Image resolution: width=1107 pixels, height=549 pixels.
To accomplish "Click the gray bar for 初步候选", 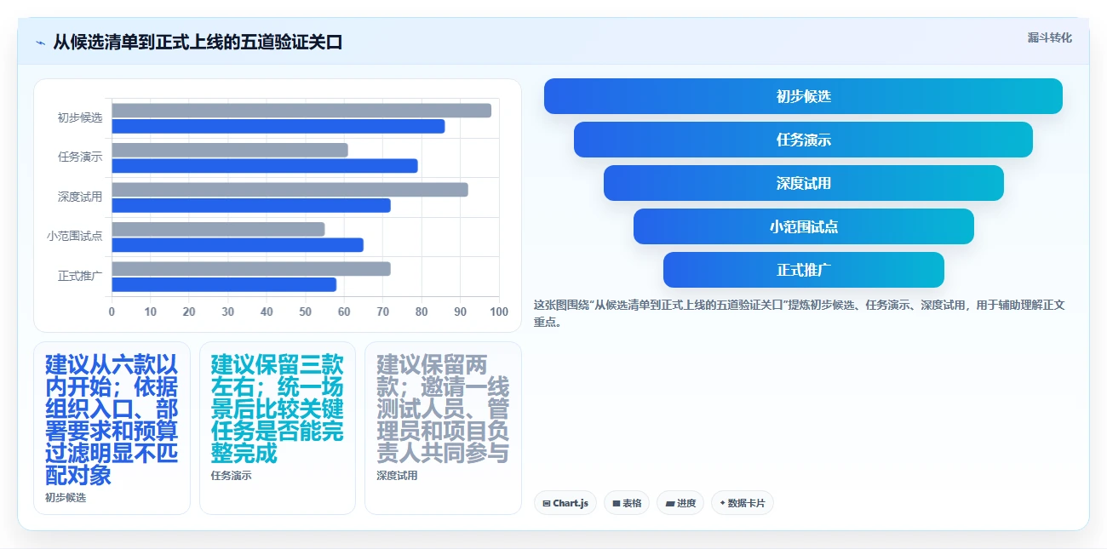I will point(301,111).
